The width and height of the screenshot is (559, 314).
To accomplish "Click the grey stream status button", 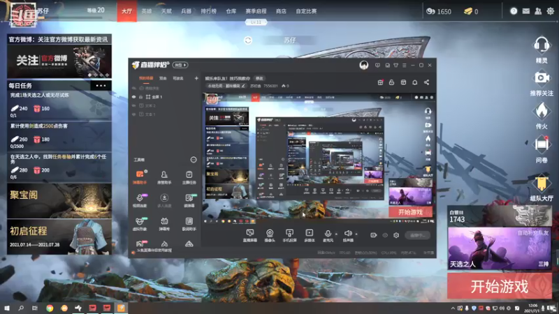I will point(417,235).
